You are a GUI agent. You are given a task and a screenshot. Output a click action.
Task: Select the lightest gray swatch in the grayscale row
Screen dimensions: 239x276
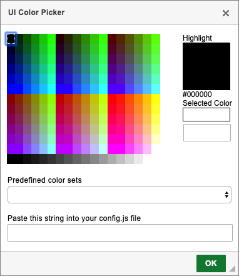click(138, 159)
